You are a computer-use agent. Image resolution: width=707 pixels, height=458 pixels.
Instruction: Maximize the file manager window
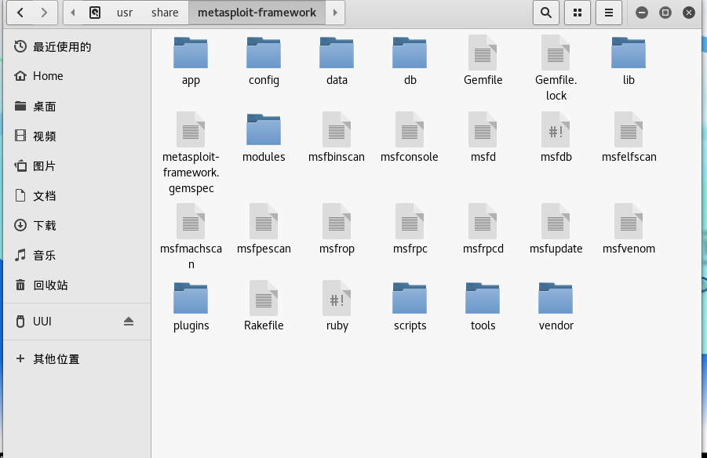tap(665, 13)
